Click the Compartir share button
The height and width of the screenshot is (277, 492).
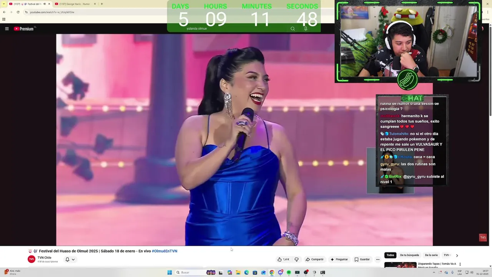[315, 259]
